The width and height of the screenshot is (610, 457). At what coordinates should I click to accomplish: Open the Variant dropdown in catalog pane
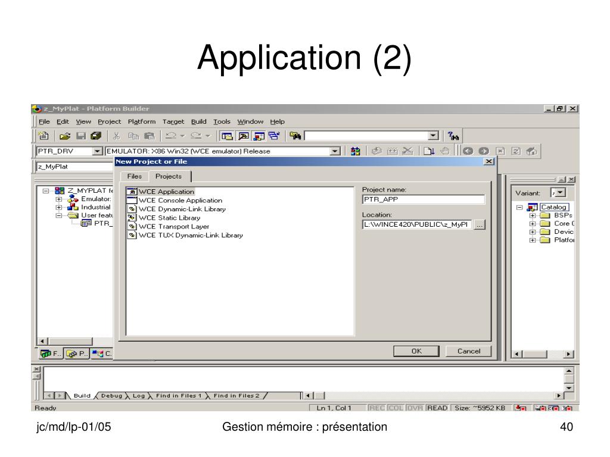point(560,192)
